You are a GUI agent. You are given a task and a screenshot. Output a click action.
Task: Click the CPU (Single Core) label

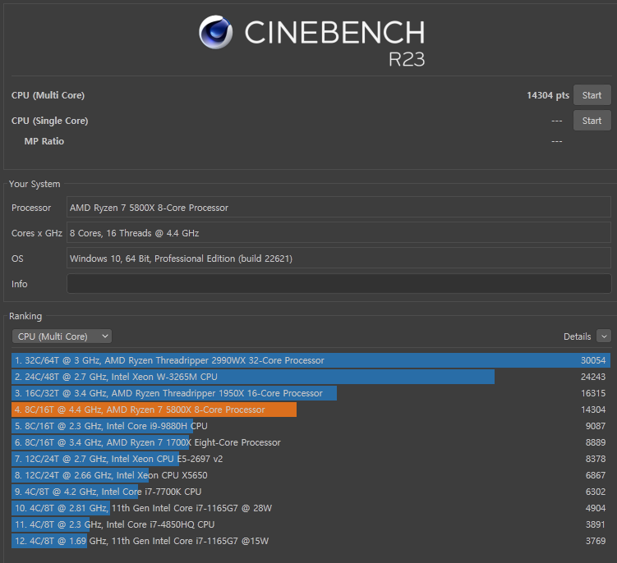(49, 121)
